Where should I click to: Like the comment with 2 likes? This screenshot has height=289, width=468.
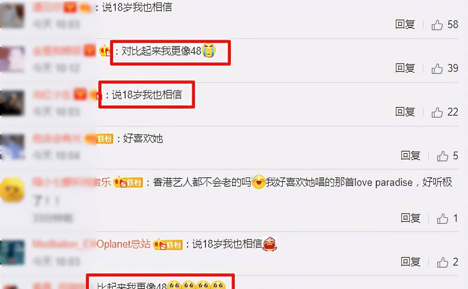[443, 262]
